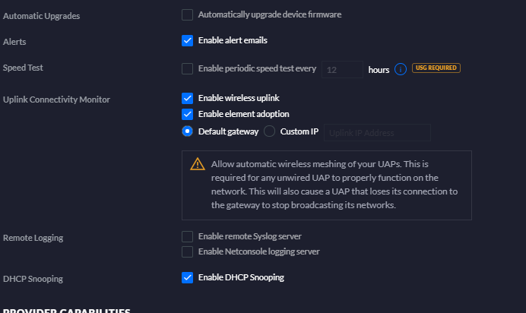Uncheck Enable alert emails
526x313 pixels.
point(187,40)
